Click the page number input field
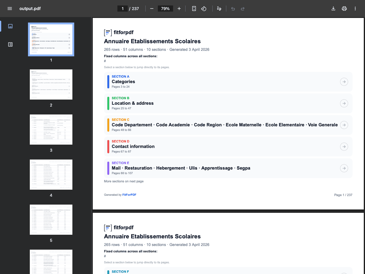Viewport: 365px width, 274px height. click(x=123, y=9)
